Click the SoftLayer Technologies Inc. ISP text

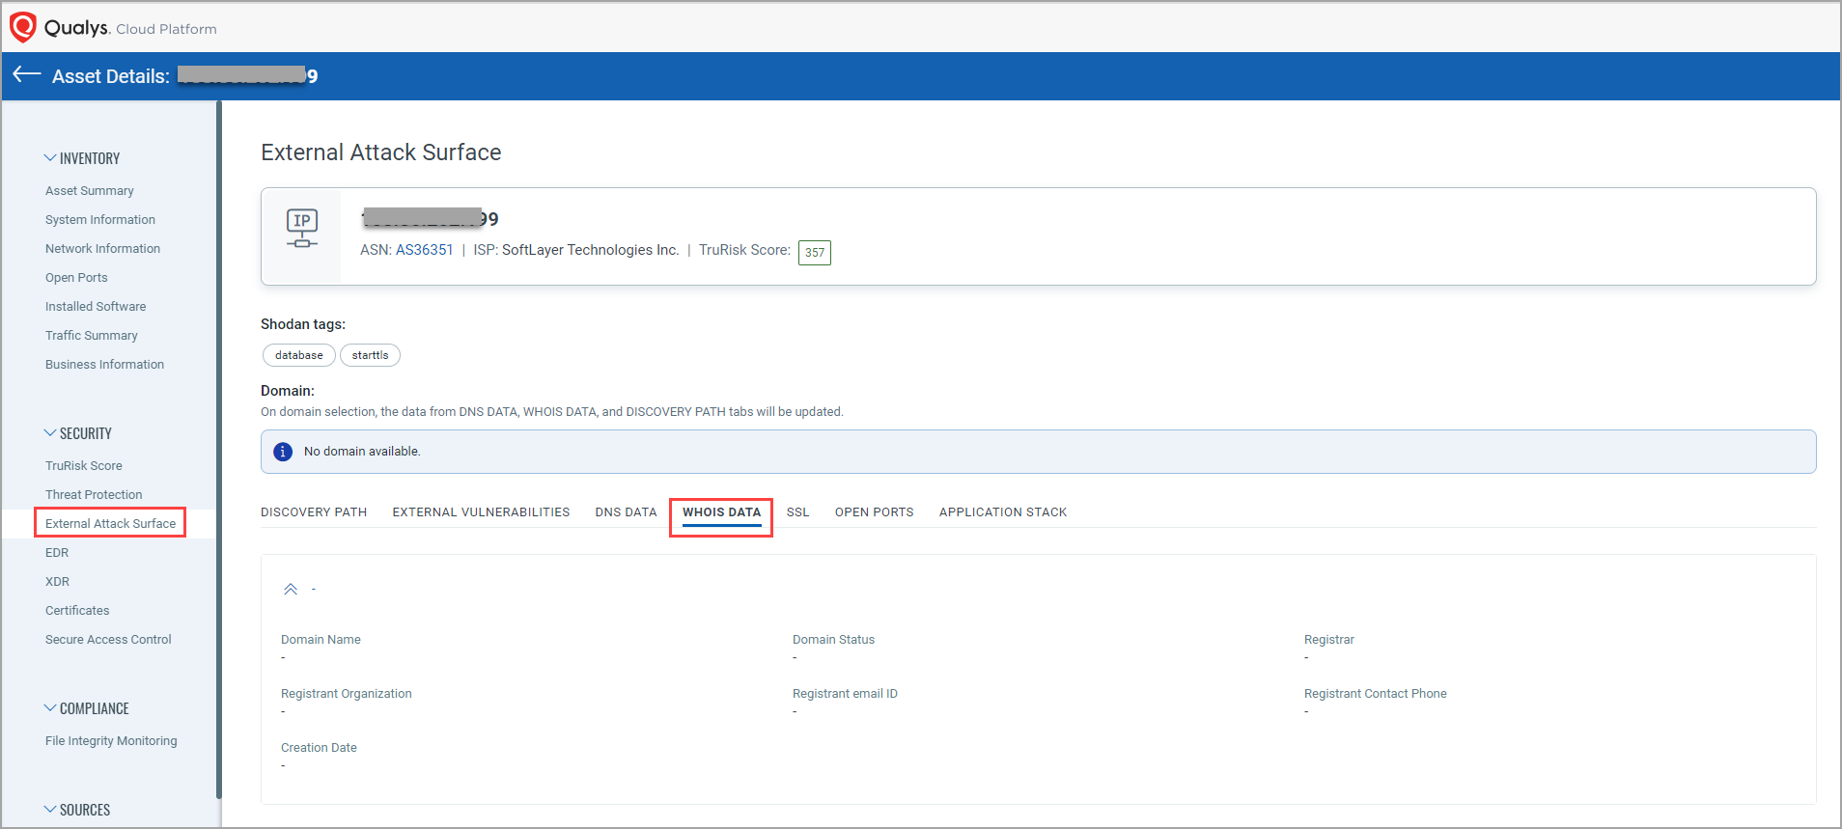[591, 250]
